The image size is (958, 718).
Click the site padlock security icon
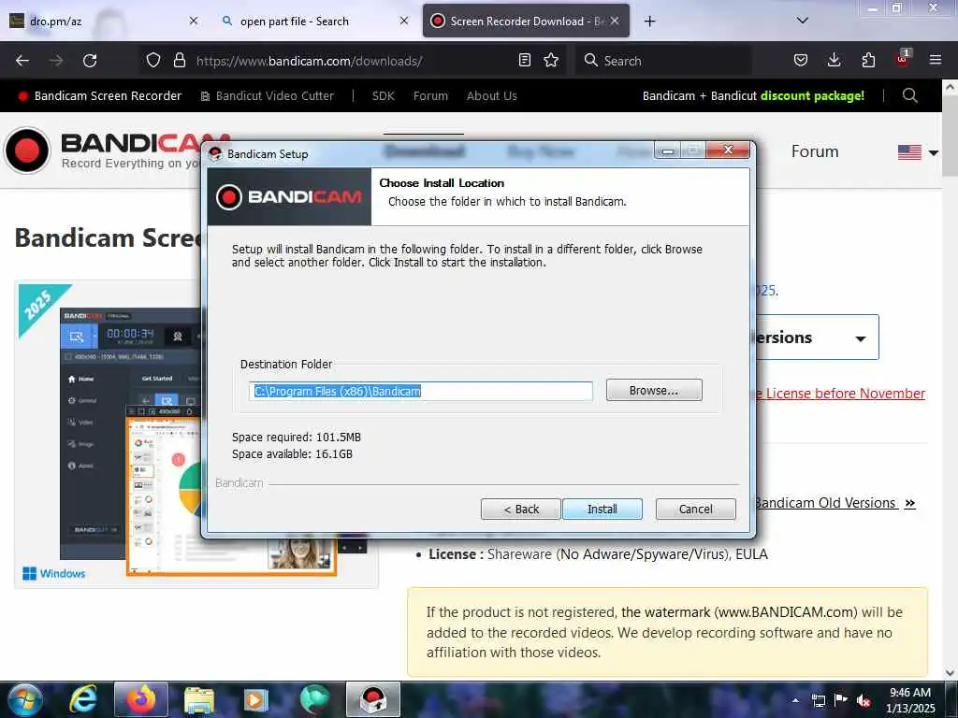point(179,61)
